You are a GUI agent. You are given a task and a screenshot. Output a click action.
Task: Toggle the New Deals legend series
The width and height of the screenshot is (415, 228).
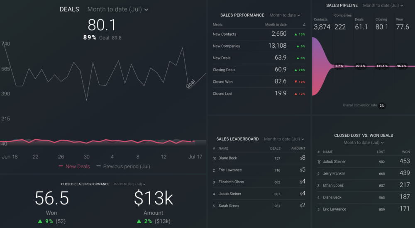(74, 166)
